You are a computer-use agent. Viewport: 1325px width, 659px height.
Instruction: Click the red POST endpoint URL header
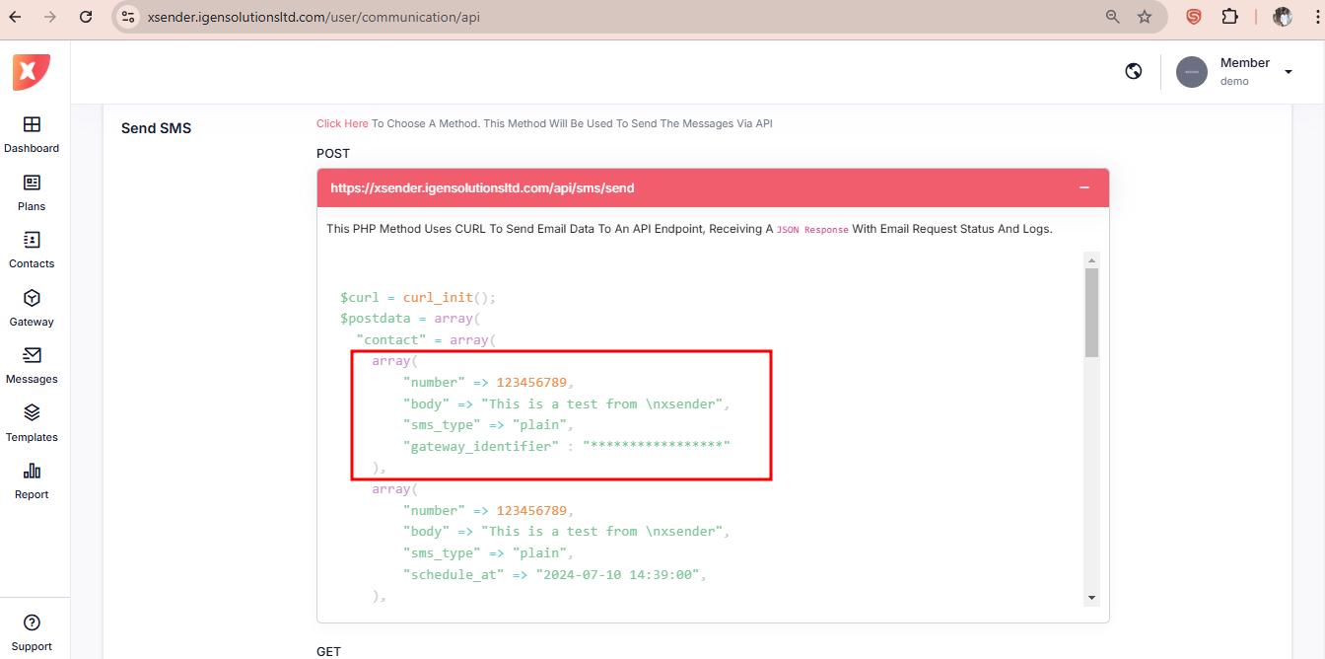coord(482,187)
